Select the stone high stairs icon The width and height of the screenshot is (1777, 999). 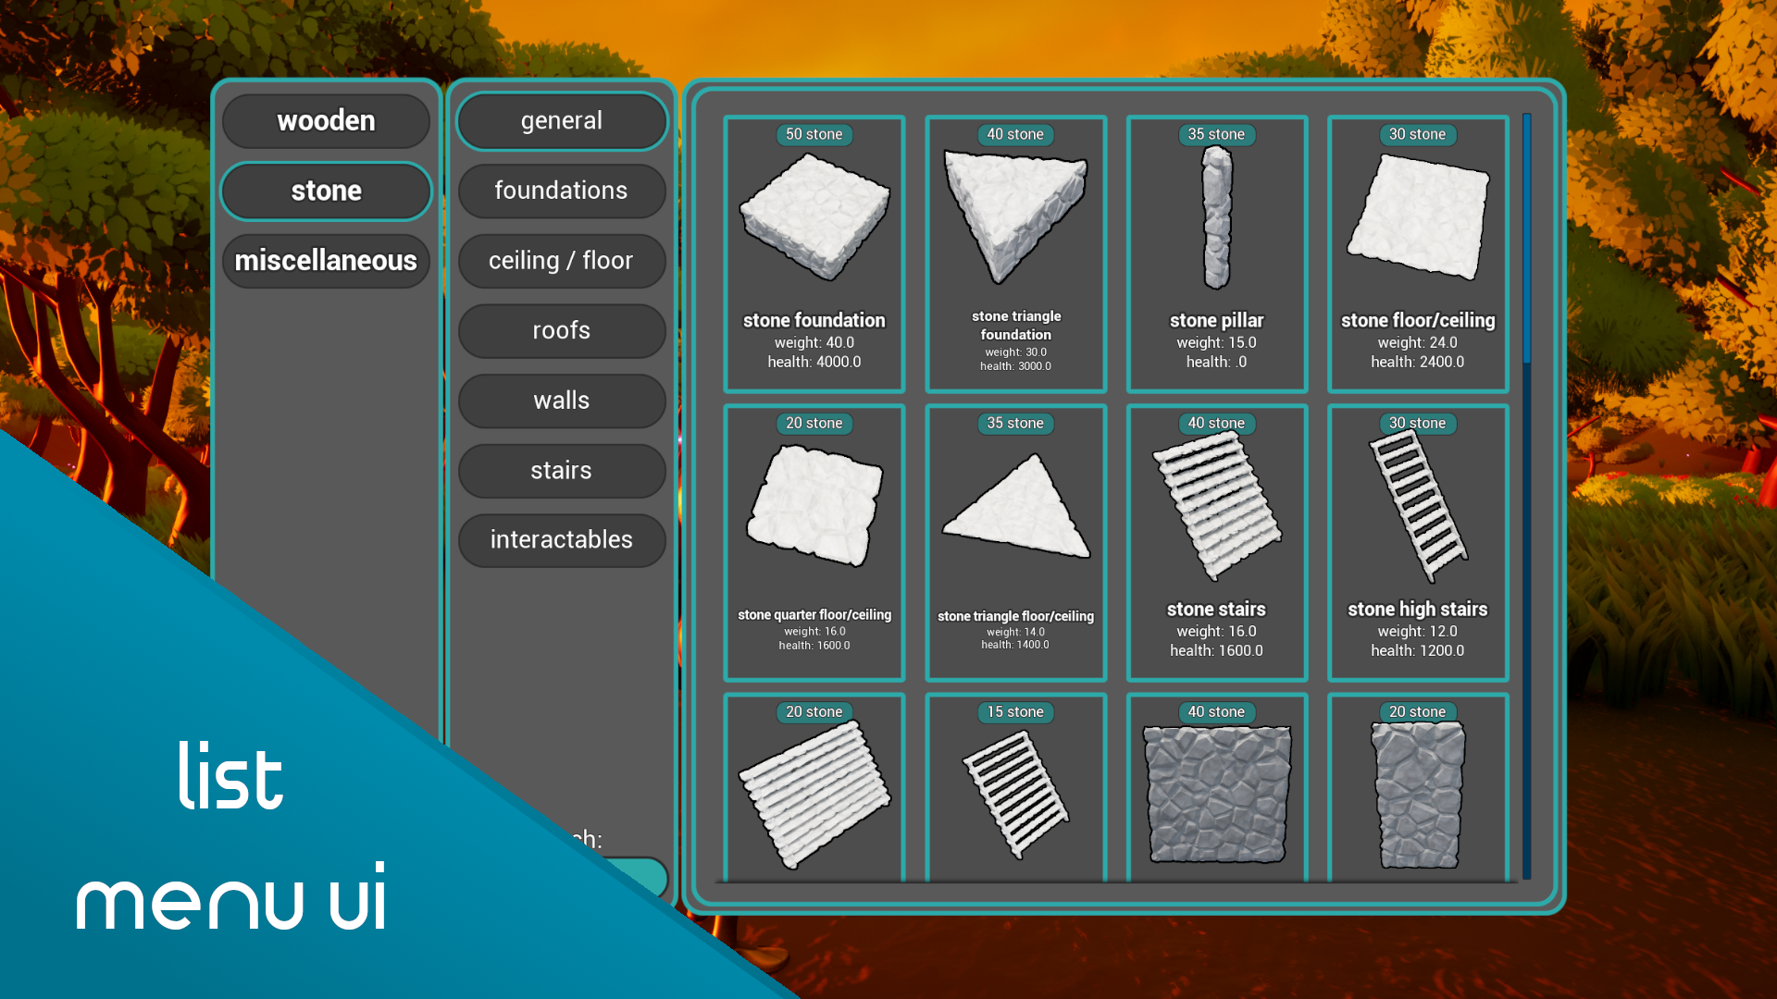1418,506
